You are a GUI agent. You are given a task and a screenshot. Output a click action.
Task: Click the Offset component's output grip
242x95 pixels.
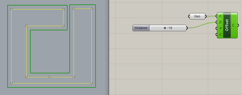point(238,25)
